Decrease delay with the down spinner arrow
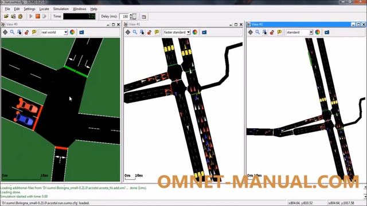Screen dimensions: 367x206 (x=131, y=18)
